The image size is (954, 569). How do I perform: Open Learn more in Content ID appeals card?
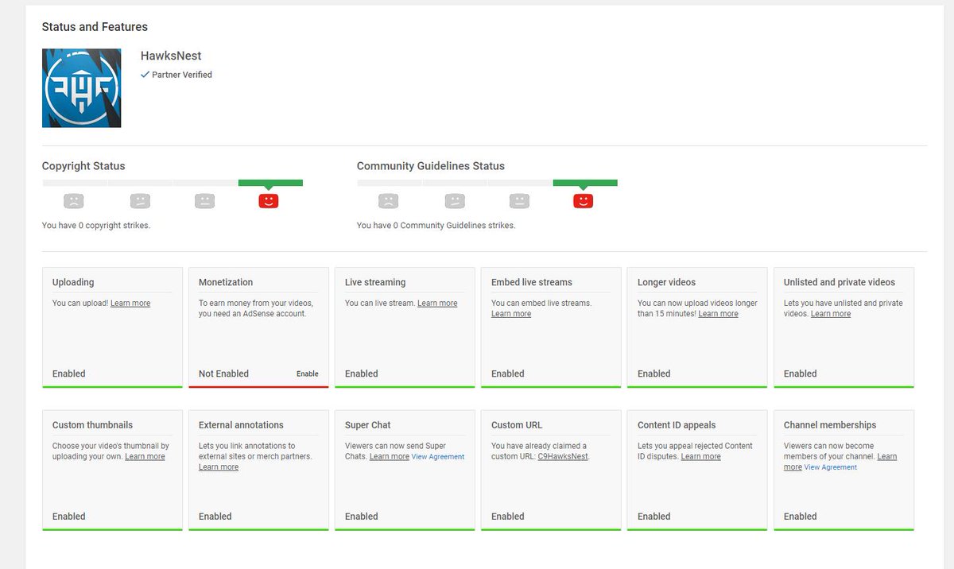tap(701, 457)
